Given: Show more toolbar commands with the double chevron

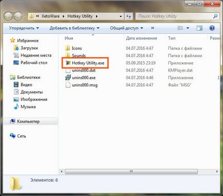Looking at the screenshot, I should 153,28.
